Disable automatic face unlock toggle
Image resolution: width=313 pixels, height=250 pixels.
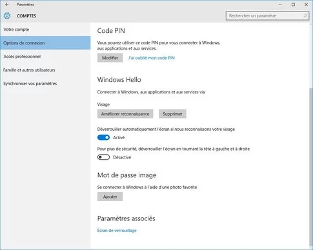tap(103, 137)
